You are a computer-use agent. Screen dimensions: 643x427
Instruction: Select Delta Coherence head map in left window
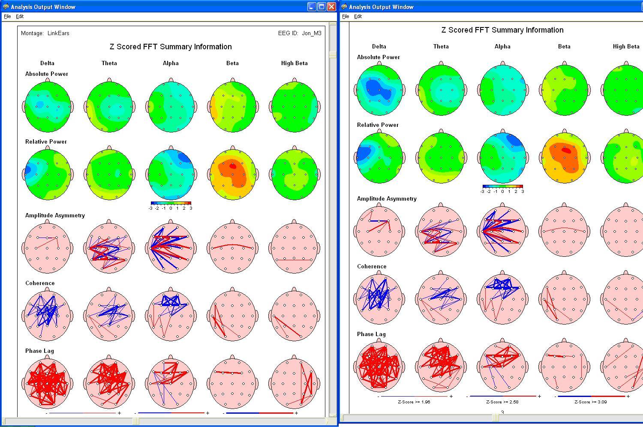click(47, 316)
